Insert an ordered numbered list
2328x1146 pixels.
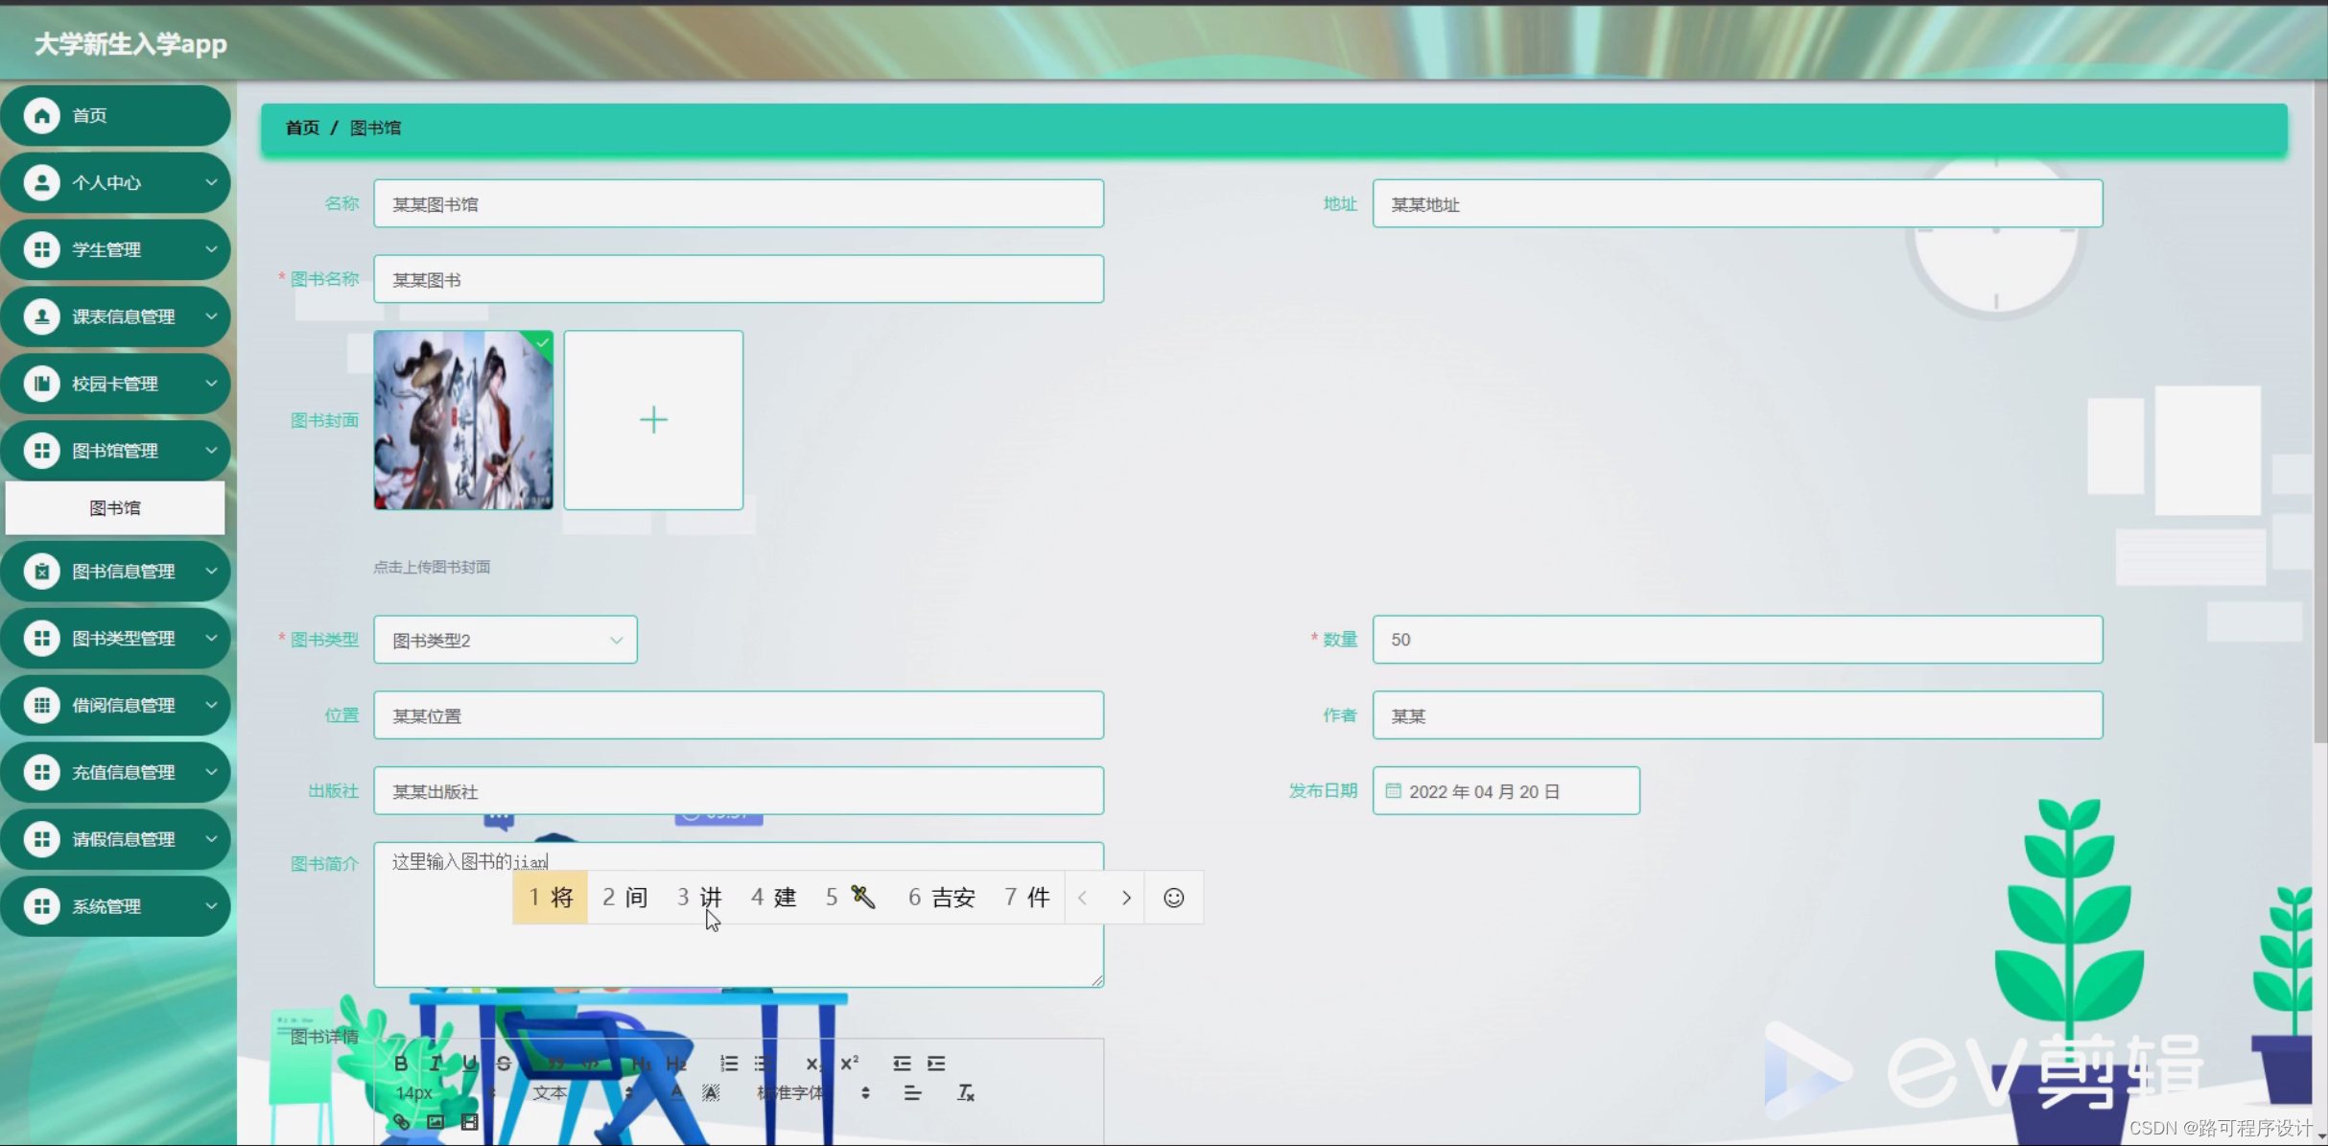[x=729, y=1063]
